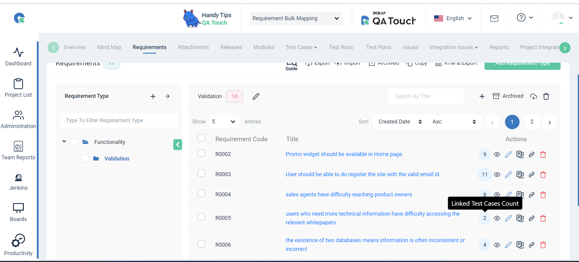Click the arrow next to Requirement Type
579x262 pixels.
(x=168, y=96)
